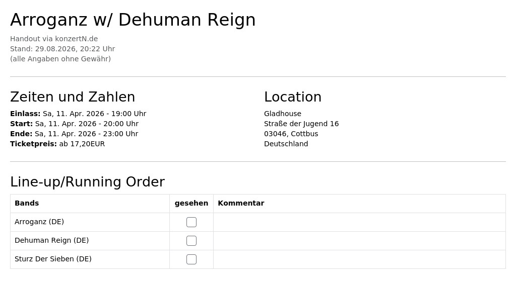
Task: Click the gesehen column header
Action: [191, 203]
